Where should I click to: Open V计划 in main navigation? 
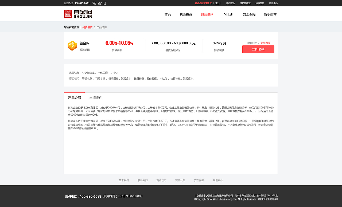228,14
